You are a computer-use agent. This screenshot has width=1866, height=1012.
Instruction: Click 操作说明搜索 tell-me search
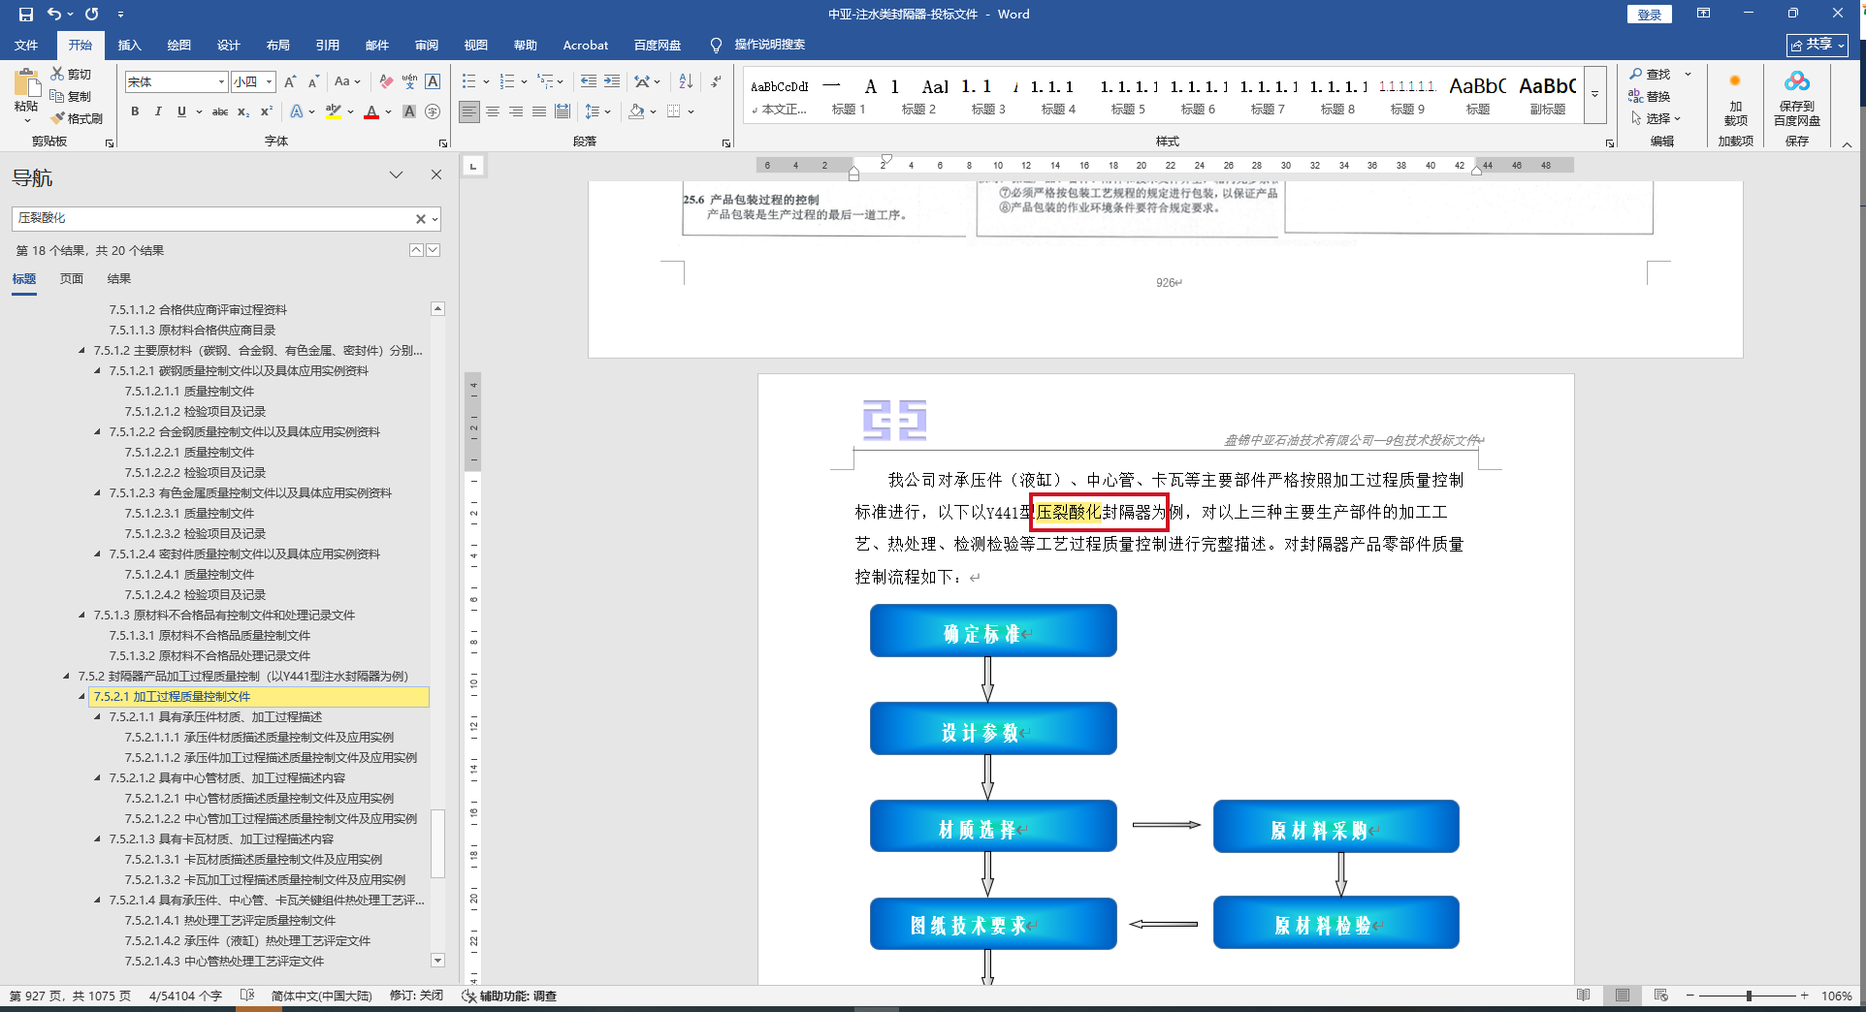758,45
